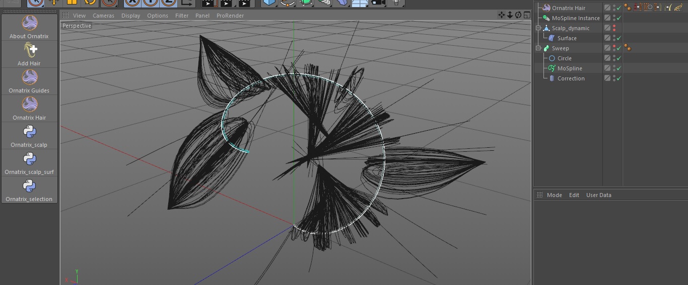Click User Data in the Attributes panel
Viewport: 688px width, 285px height.
[598, 195]
